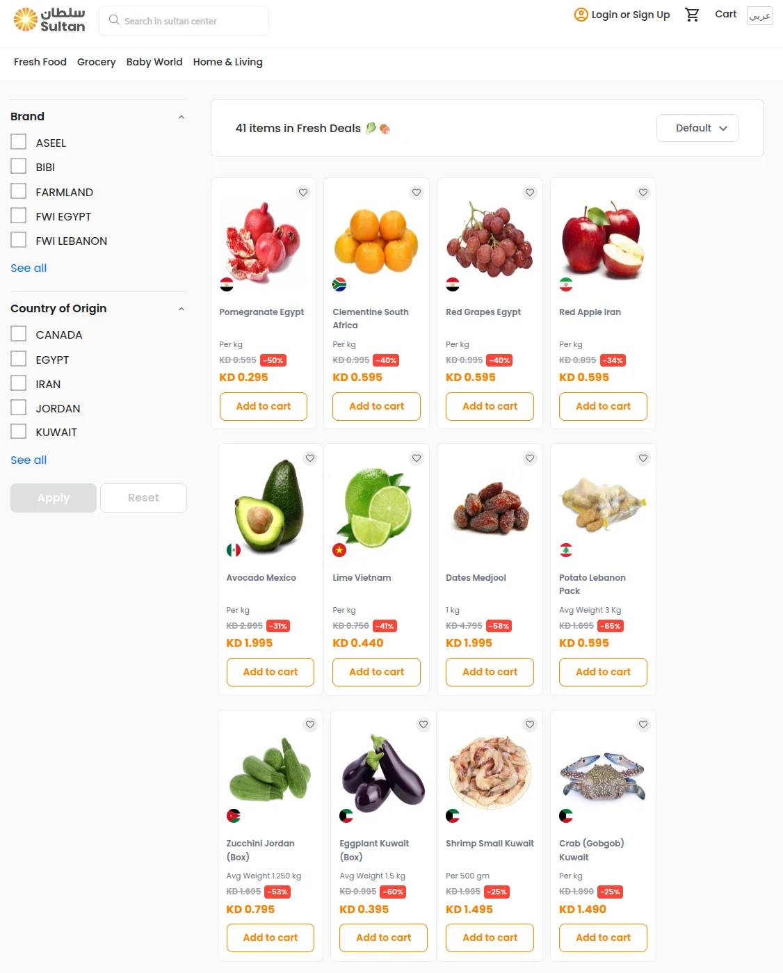Open the Fresh Food menu
Screen dimensions: 783x973
40,62
